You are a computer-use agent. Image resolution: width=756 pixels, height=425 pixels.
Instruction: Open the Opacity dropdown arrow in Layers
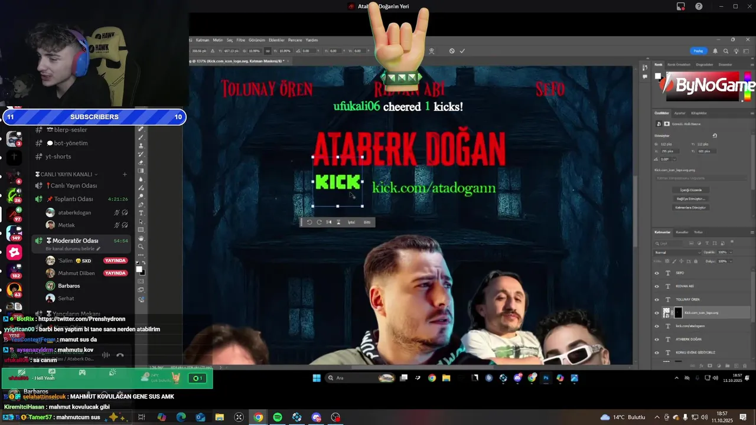[731, 252]
